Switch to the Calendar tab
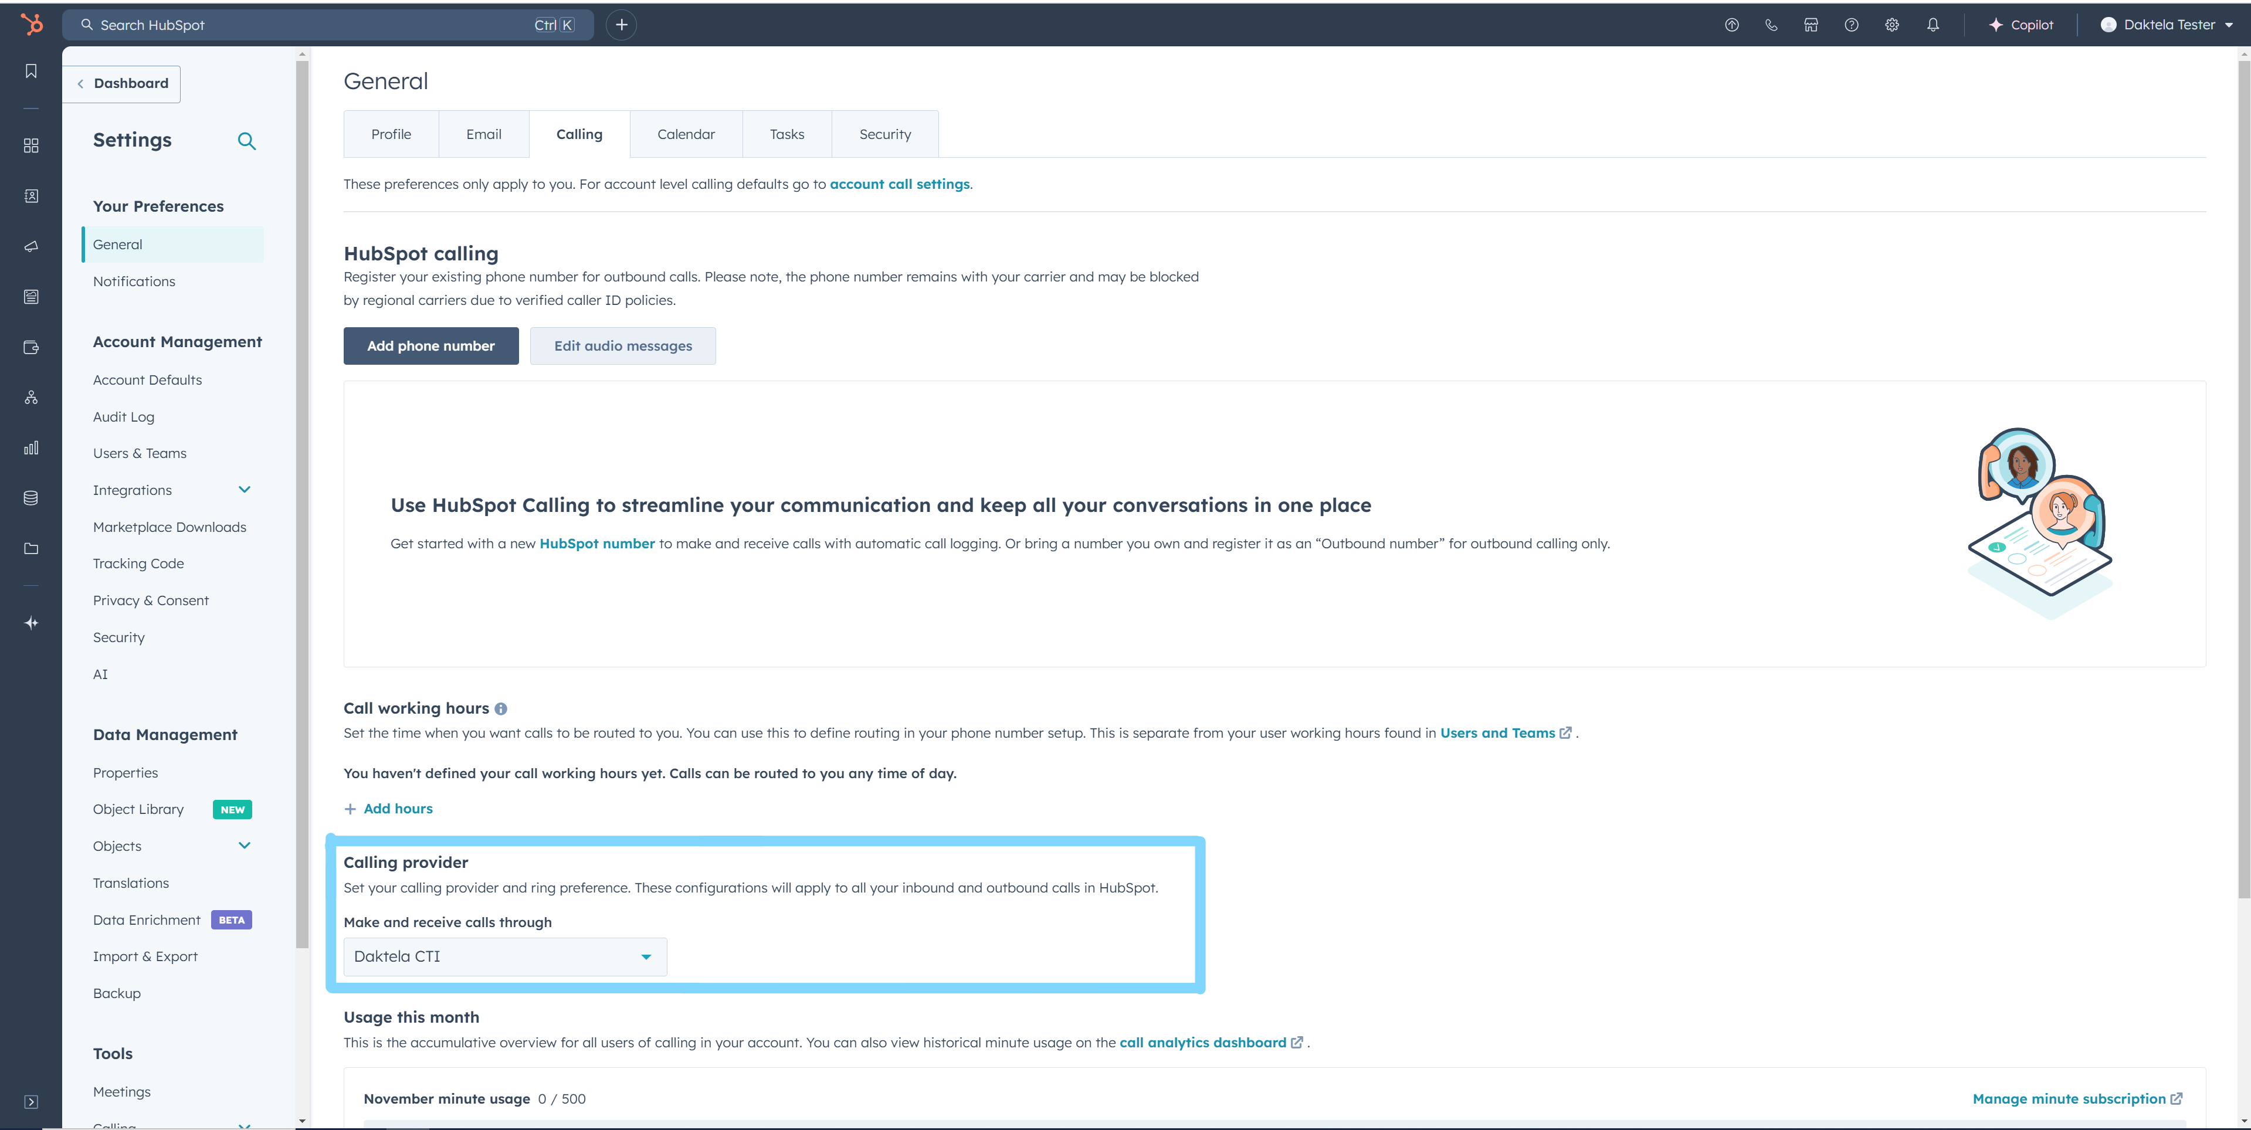The width and height of the screenshot is (2251, 1130). pos(685,135)
